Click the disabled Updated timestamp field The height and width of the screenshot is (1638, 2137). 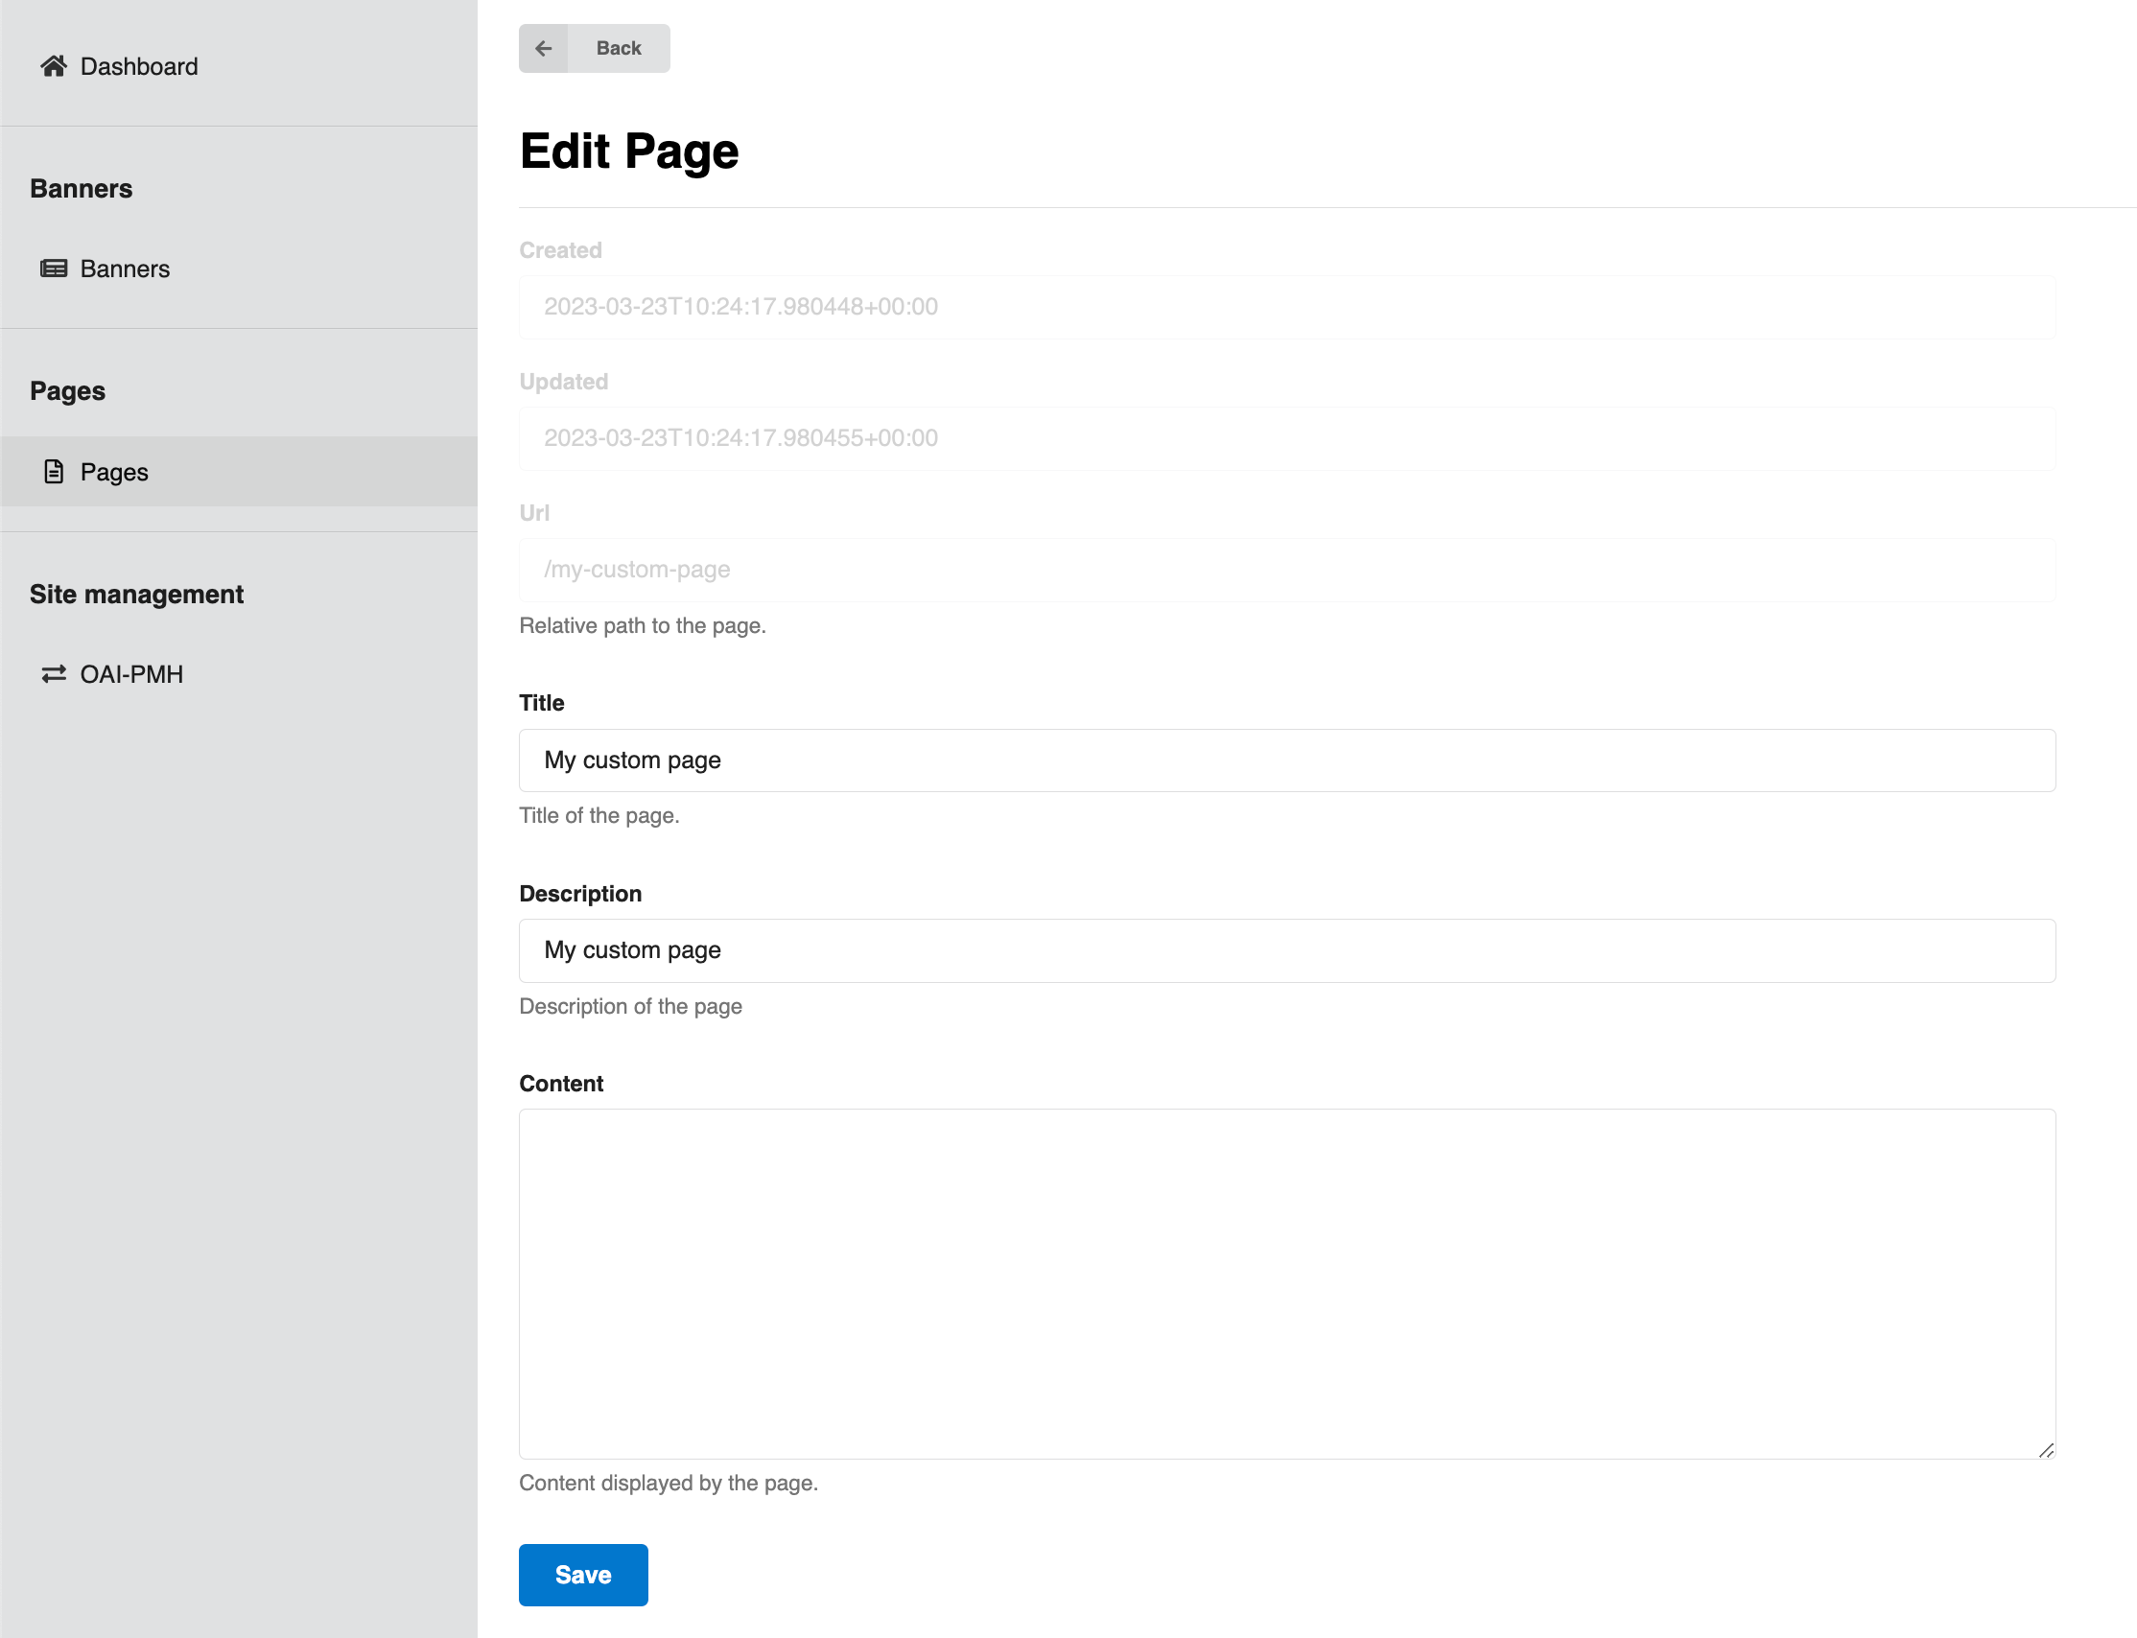pos(1287,439)
